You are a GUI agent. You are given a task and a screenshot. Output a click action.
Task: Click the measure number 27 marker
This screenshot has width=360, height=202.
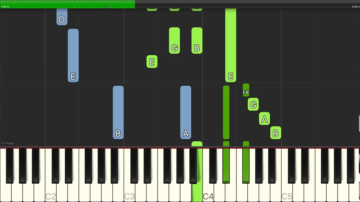(4, 80)
